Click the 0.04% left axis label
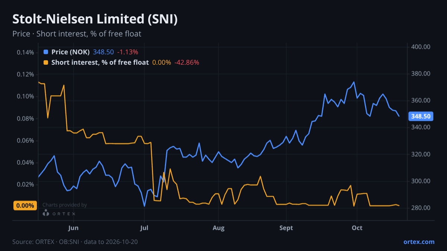The width and height of the screenshot is (447, 251). tap(25, 162)
